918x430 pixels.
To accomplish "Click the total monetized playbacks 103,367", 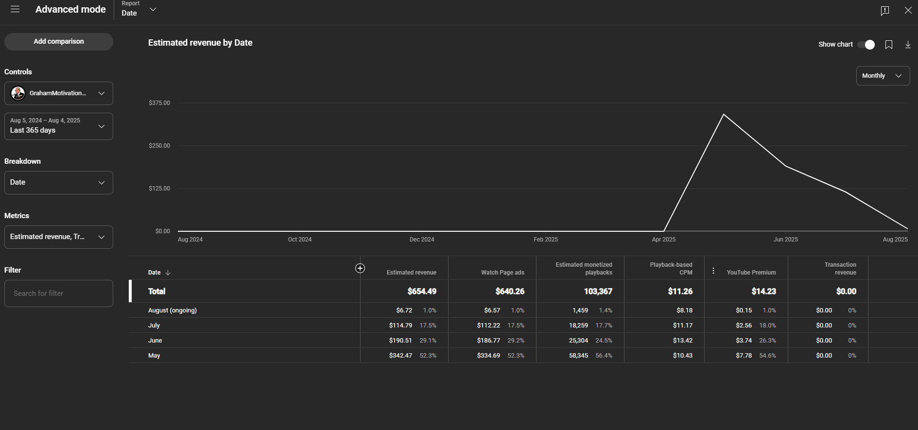I will [598, 292].
